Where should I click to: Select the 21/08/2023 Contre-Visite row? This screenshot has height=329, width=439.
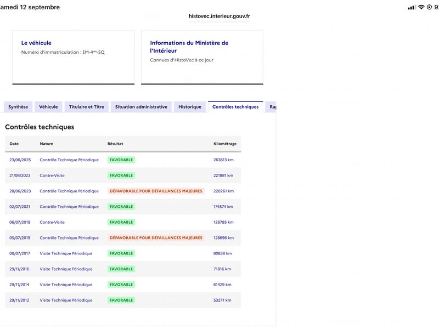123,175
